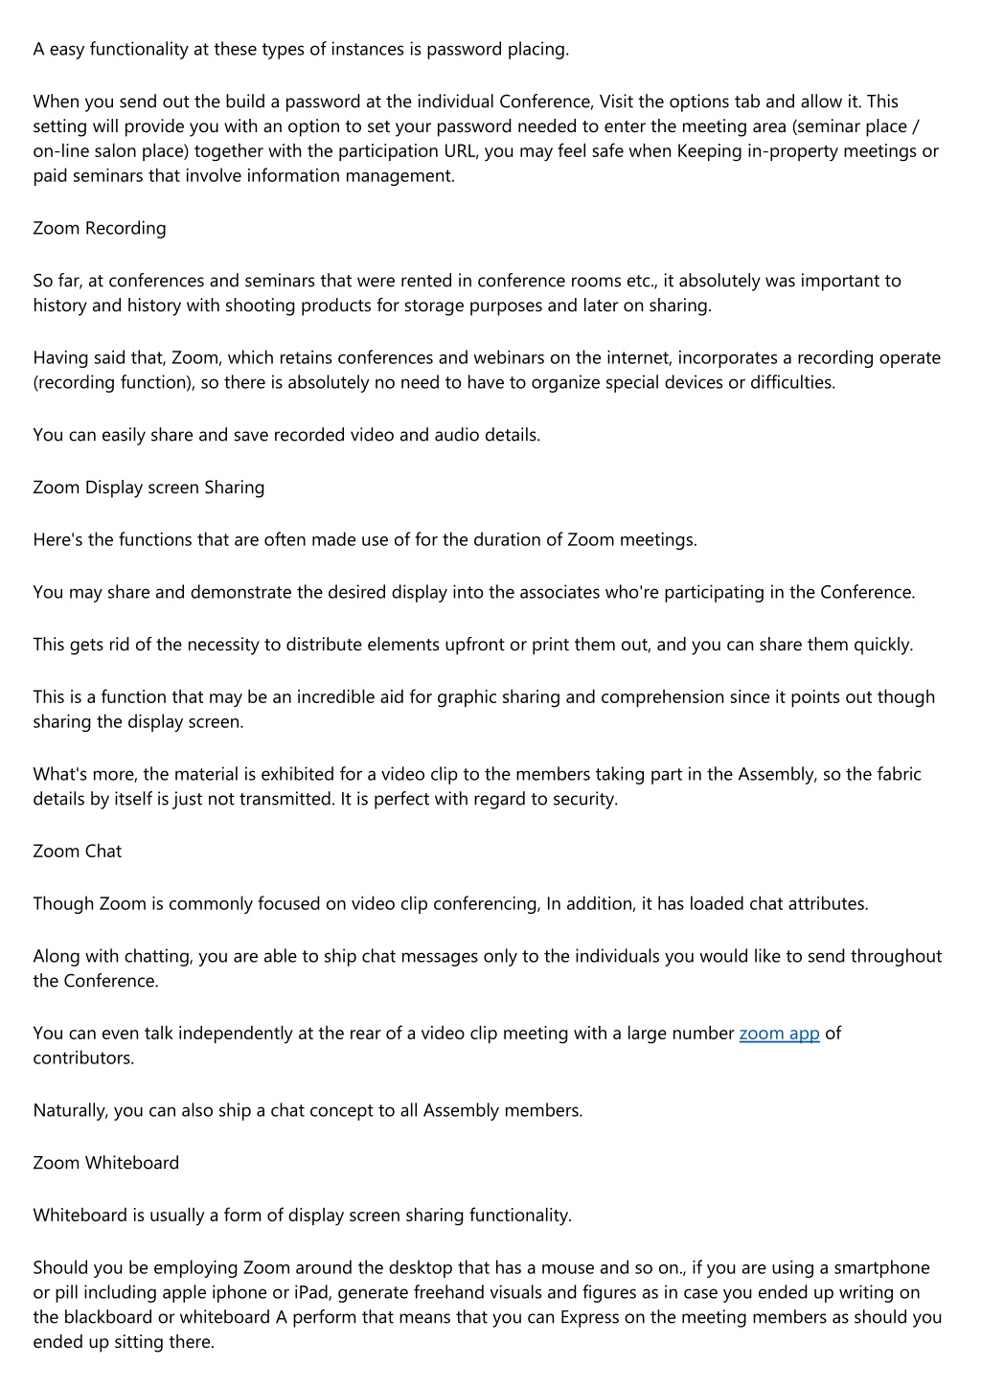Click the sentence about password placing
981x1388 pixels.
coord(301,50)
